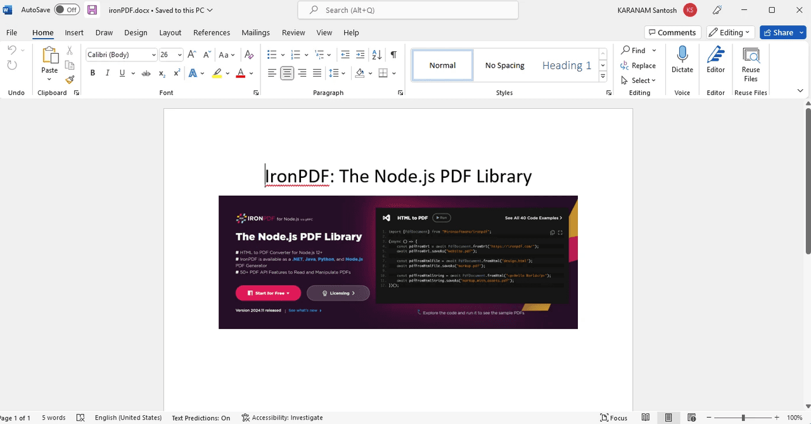This screenshot has height=424, width=811.
Task: Toggle AutoSave switch
Action: tap(67, 9)
